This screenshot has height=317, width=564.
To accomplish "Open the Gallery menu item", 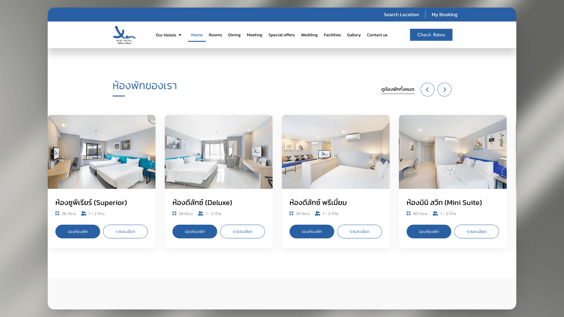I will tap(354, 35).
